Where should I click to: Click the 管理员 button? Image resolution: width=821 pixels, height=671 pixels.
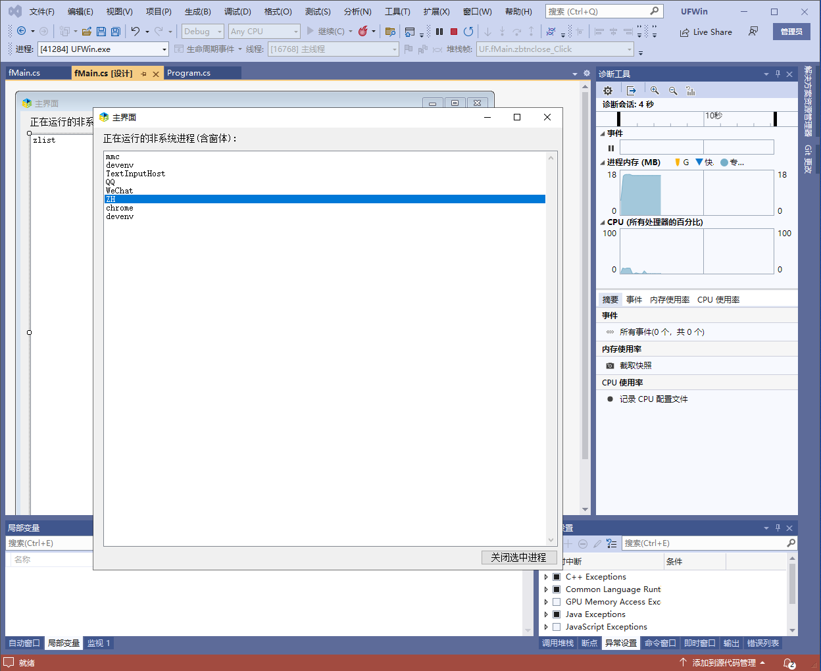(791, 32)
